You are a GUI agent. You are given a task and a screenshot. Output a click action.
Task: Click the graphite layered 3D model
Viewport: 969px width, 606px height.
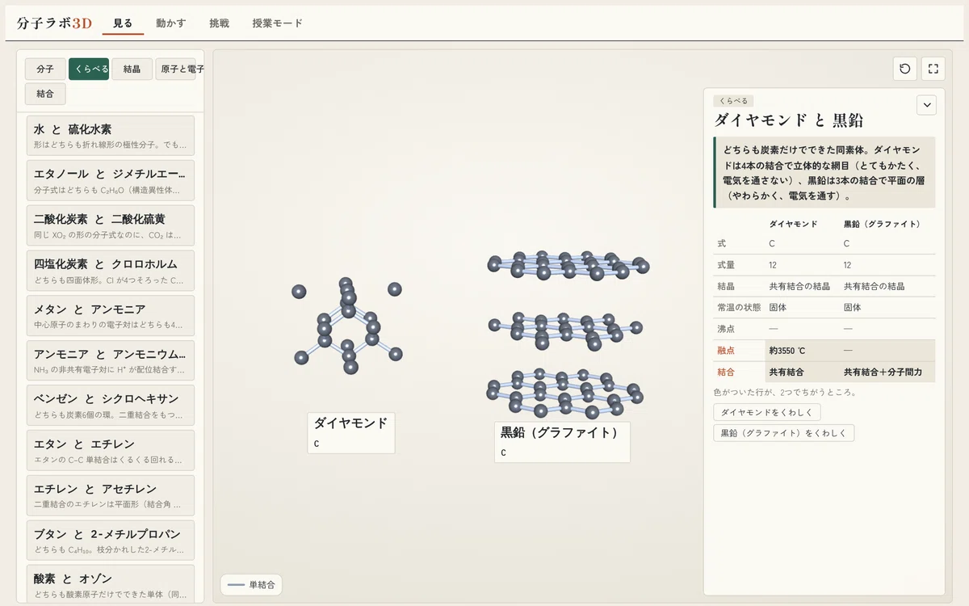click(x=568, y=334)
